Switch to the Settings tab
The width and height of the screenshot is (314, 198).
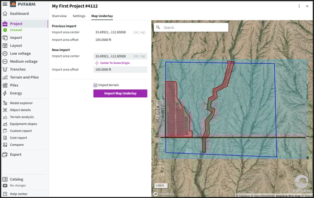coord(79,16)
